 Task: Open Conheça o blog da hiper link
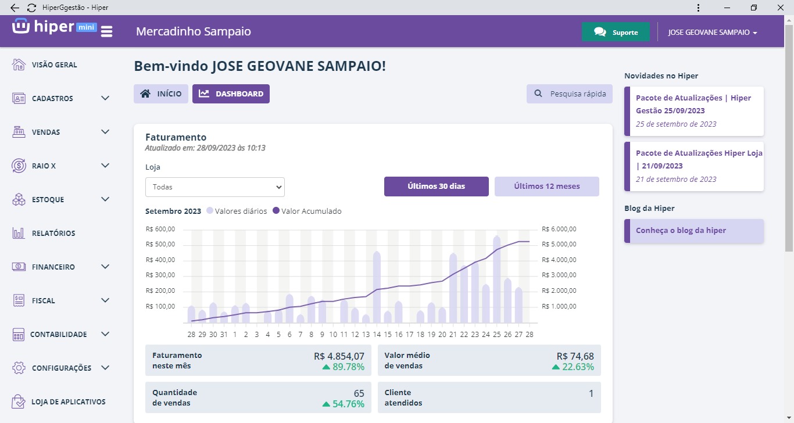(681, 231)
